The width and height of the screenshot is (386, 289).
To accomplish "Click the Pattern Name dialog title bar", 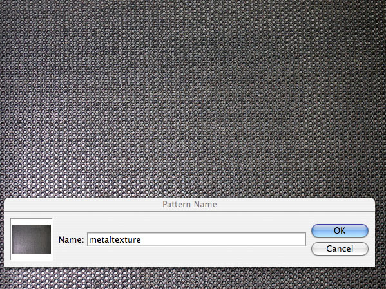I will click(x=189, y=205).
